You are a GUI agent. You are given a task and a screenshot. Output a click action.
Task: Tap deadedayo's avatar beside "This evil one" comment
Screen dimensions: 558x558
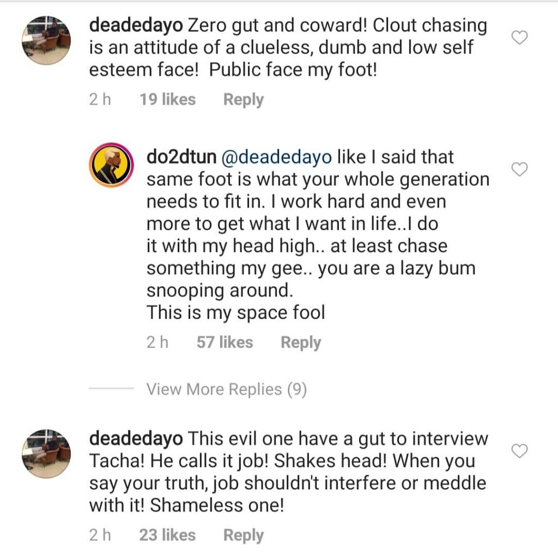click(x=46, y=453)
